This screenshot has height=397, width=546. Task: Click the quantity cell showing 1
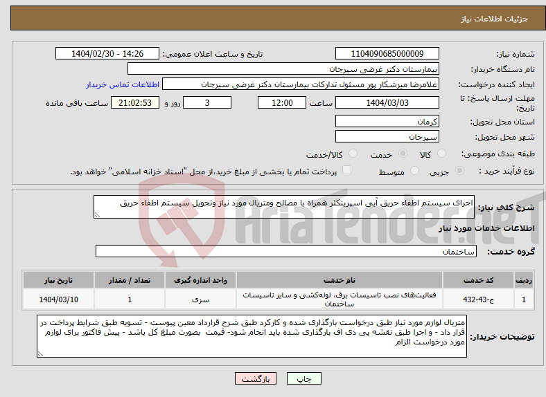130,299
